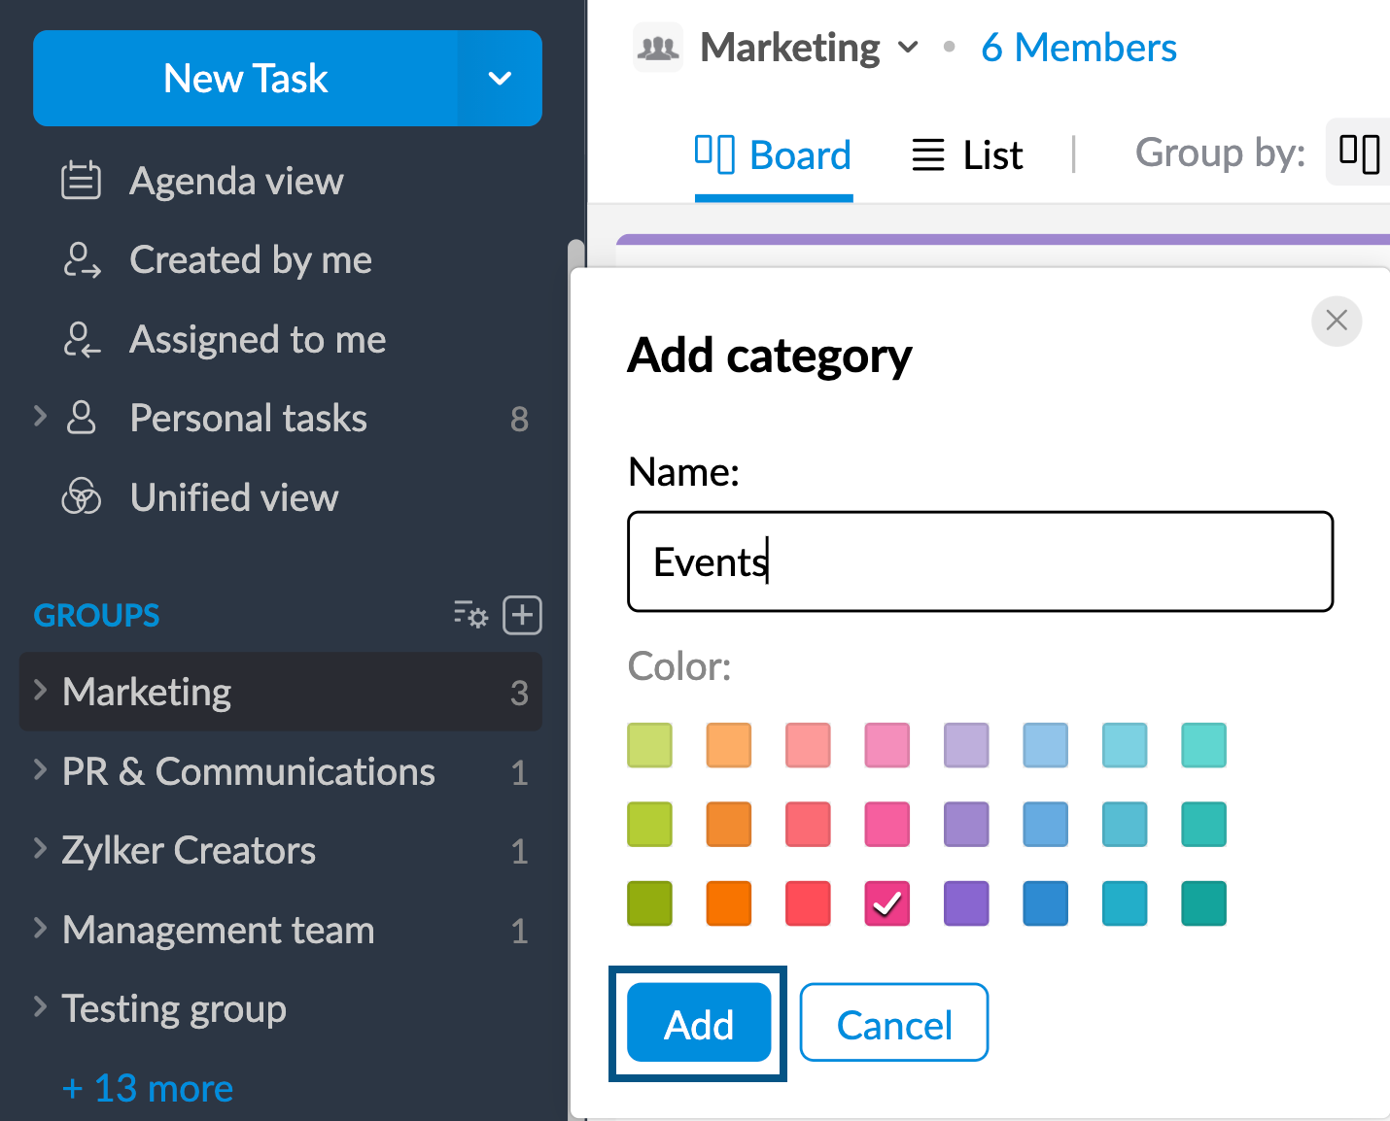1390x1121 pixels.
Task: Expand the Zylker Creators group
Action: (41, 850)
